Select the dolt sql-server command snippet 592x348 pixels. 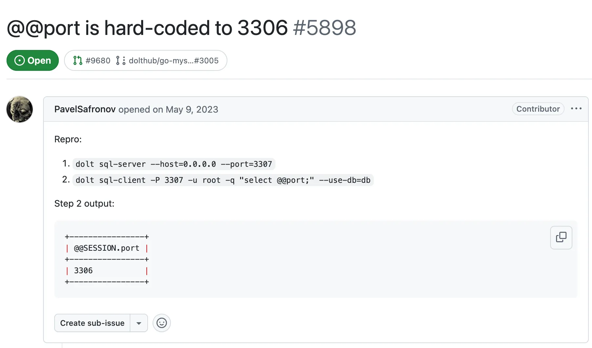click(173, 164)
